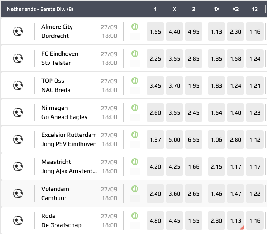Open Nijmegen vs Go Ahead Eagles match
The height and width of the screenshot is (234, 267).
pos(64,112)
